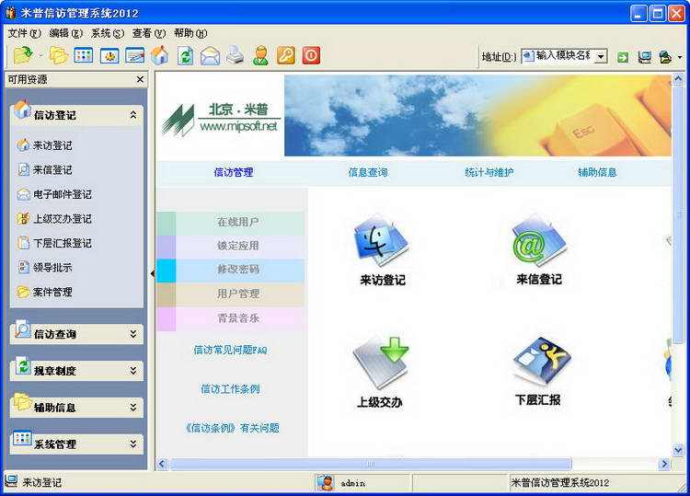Viewport: 690px width, 496px height.
Task: Click the globe folder icon at toolbar end
Action: (x=665, y=57)
